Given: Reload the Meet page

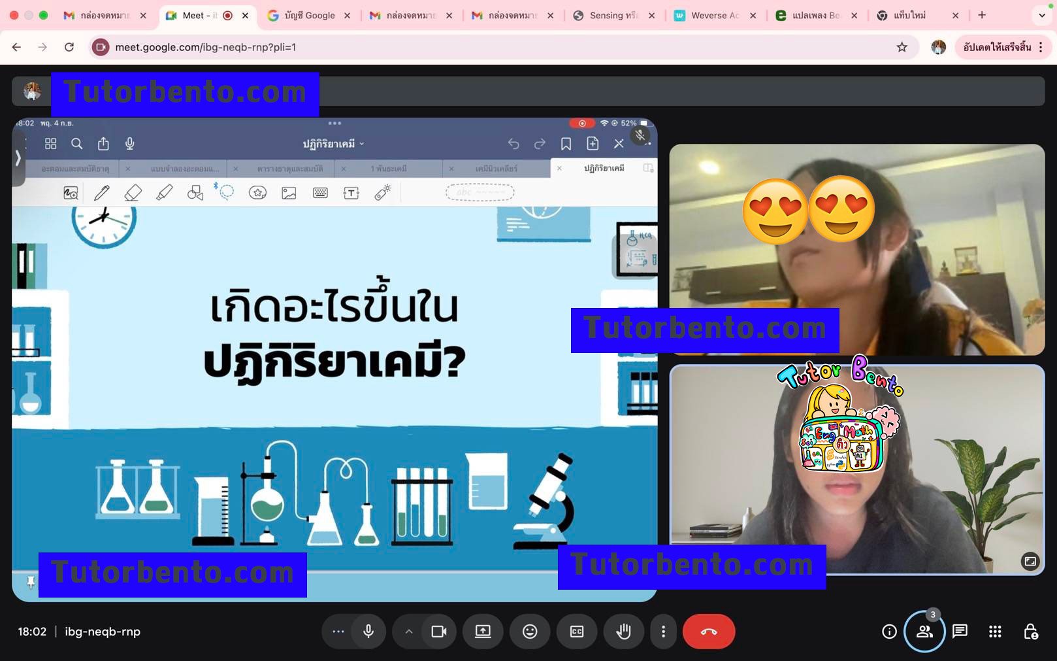Looking at the screenshot, I should tap(69, 47).
